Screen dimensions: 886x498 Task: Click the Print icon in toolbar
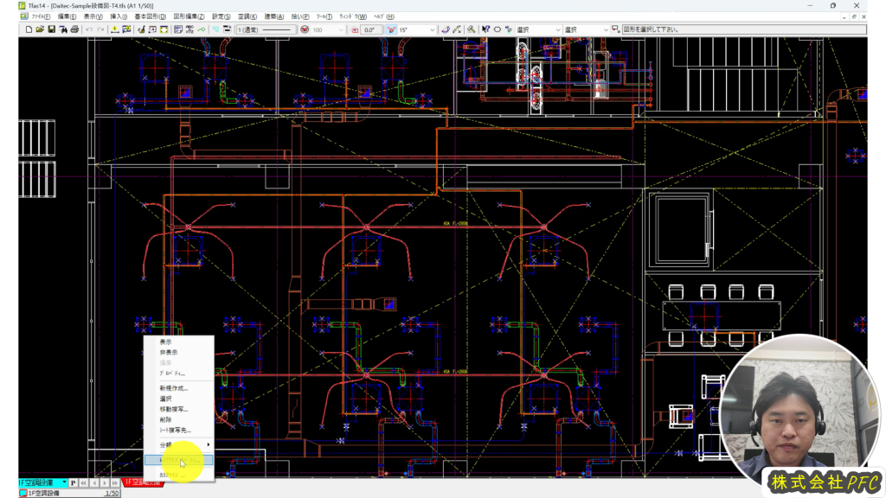point(74,29)
